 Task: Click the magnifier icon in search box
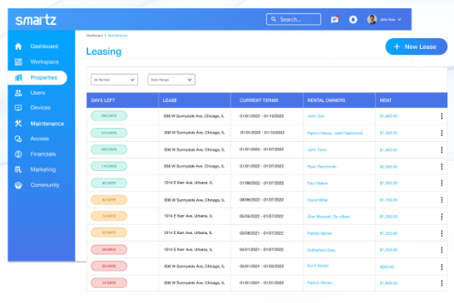pyautogui.click(x=274, y=19)
